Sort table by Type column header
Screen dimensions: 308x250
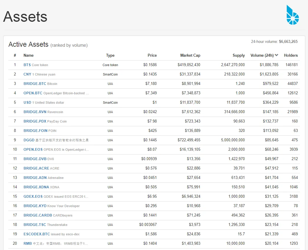110,56
